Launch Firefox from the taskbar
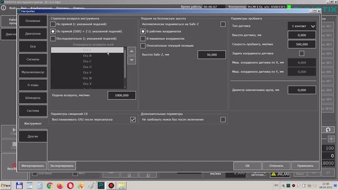This screenshot has width=338, height=190. click(60, 185)
